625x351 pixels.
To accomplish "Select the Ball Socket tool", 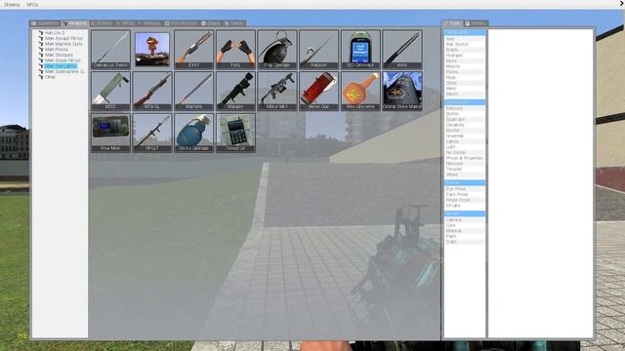I will tap(465, 45).
